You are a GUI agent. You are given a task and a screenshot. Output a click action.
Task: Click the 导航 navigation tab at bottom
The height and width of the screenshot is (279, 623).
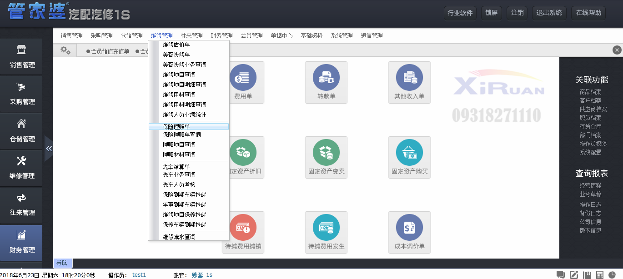coord(61,263)
